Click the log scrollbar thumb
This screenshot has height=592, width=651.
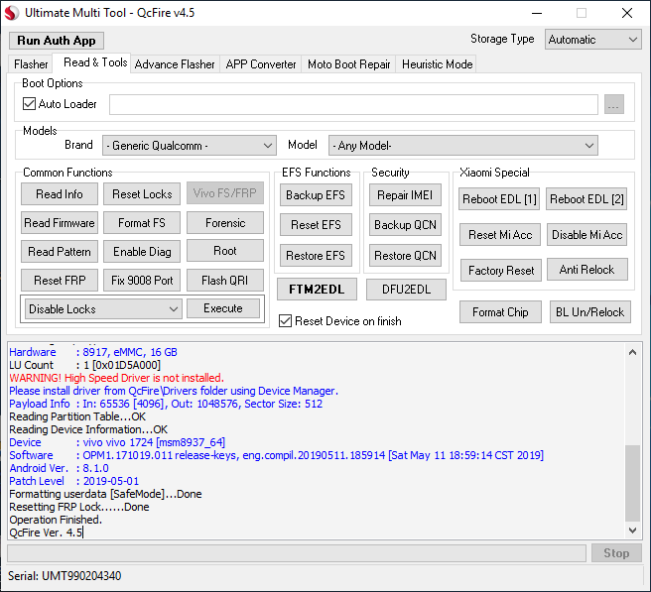point(632,483)
